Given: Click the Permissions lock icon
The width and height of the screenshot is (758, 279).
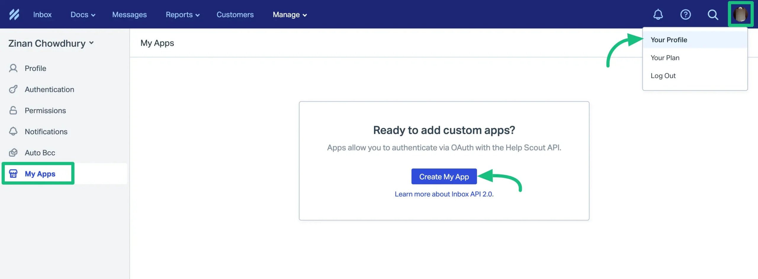Looking at the screenshot, I should [x=13, y=110].
